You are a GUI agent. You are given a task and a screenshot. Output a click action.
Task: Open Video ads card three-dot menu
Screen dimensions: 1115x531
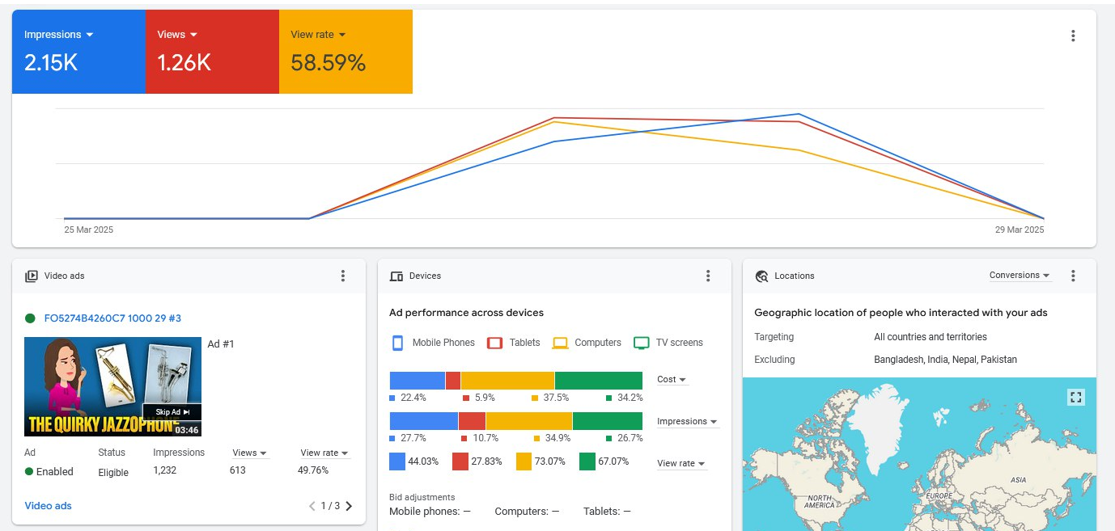point(343,276)
